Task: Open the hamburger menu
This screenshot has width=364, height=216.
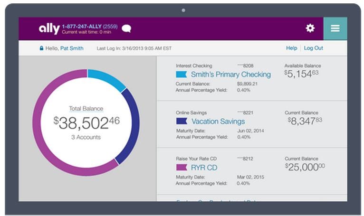Action: tap(335, 28)
